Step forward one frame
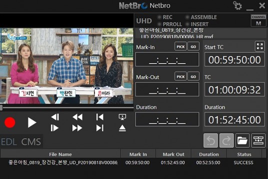The height and width of the screenshot is (179, 268). (x=55, y=128)
